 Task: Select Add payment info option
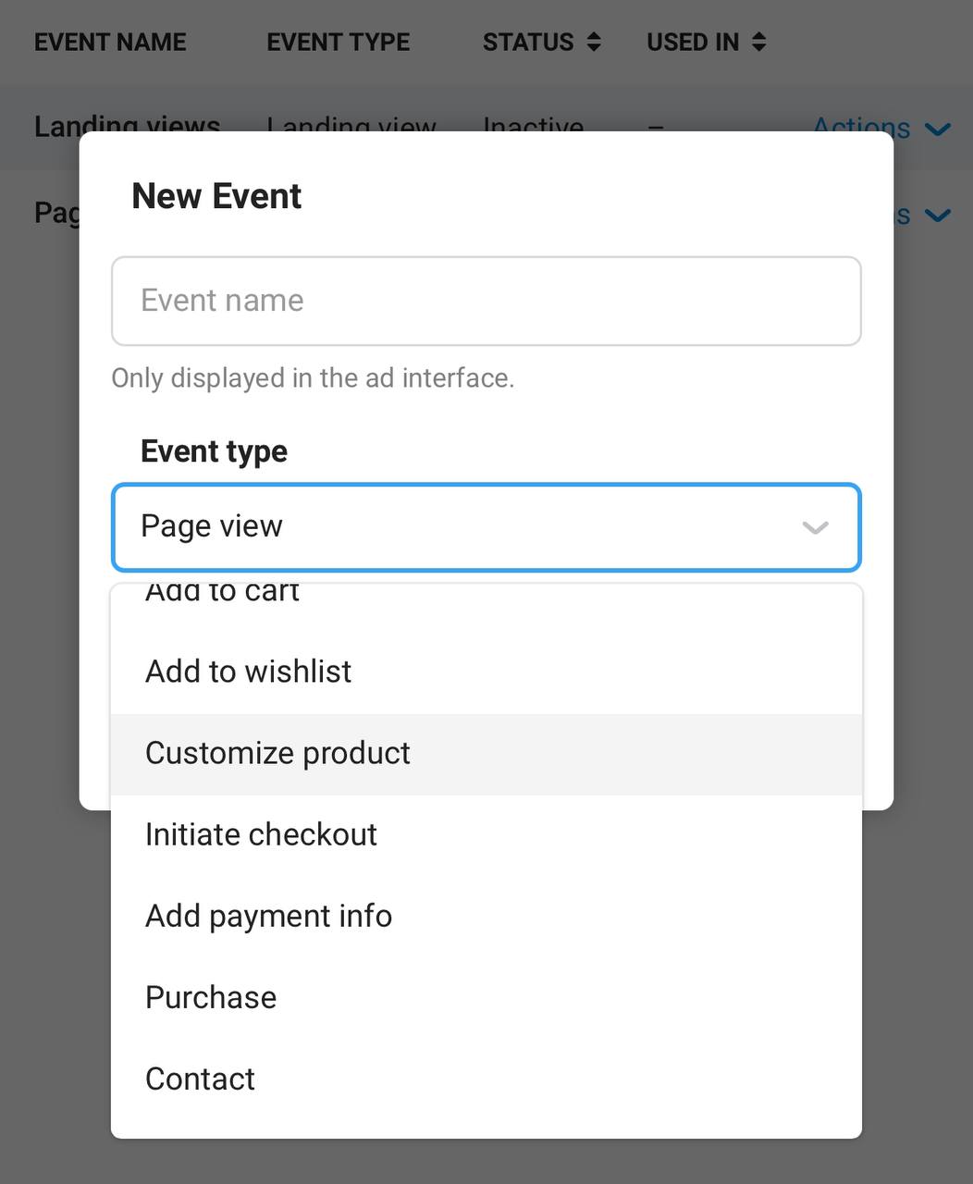coord(486,917)
